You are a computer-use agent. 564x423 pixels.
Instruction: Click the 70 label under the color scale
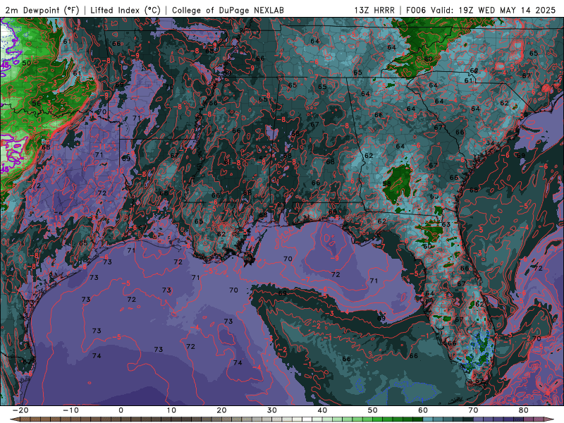473,410
